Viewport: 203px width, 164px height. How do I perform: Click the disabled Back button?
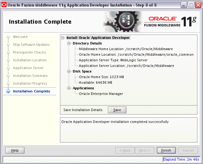coord(125,150)
